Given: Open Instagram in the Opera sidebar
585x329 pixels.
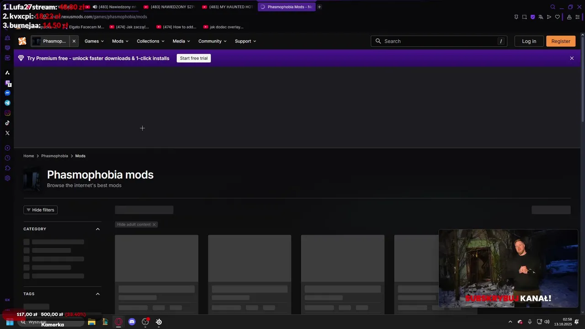Looking at the screenshot, I should coord(7,113).
